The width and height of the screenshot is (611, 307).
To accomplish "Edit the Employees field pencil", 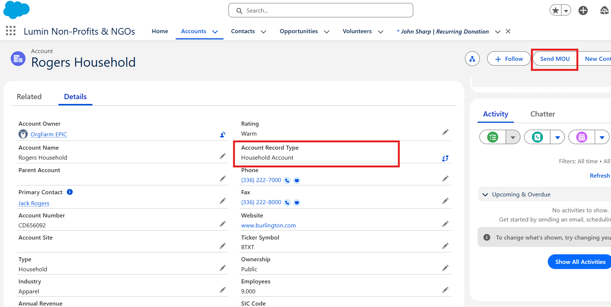I will click(445, 290).
